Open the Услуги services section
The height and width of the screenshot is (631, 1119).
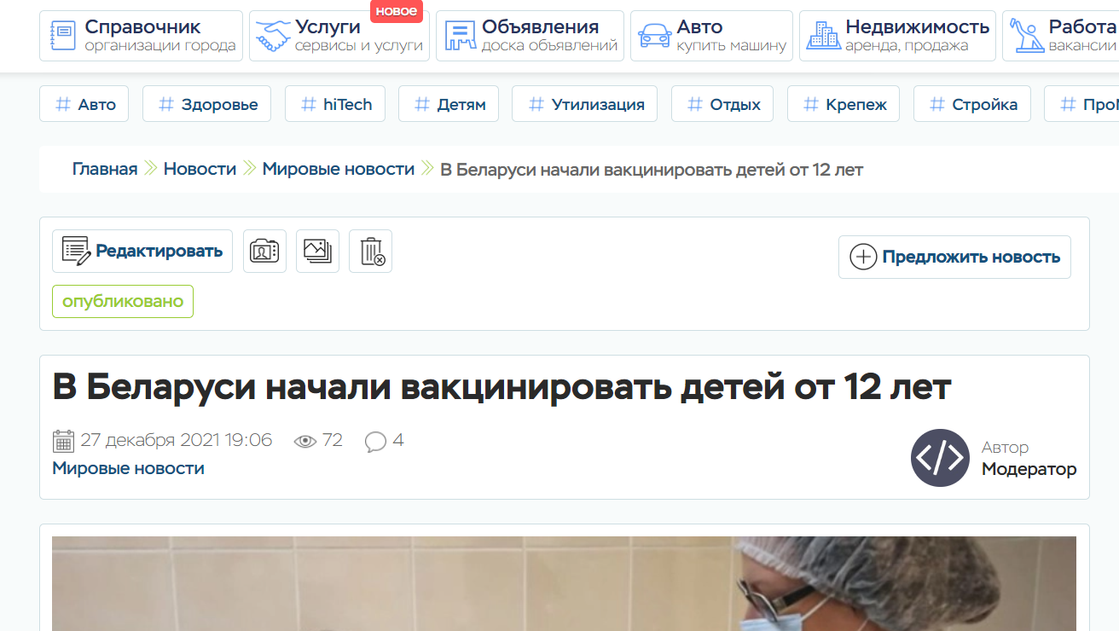(x=339, y=36)
